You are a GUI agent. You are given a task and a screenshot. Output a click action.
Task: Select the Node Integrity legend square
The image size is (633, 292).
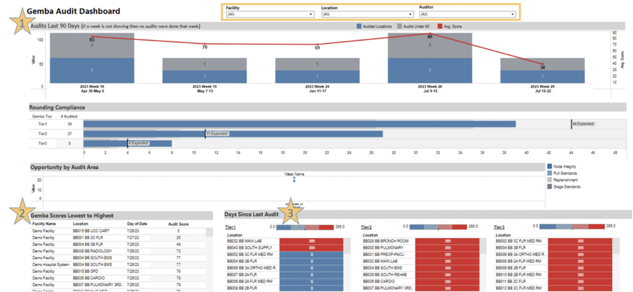[550, 167]
